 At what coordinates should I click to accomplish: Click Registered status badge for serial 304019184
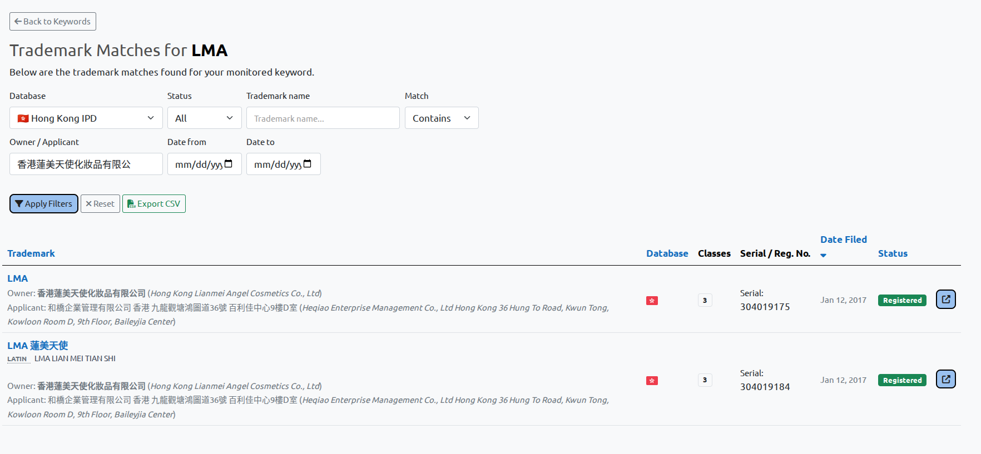pos(902,380)
